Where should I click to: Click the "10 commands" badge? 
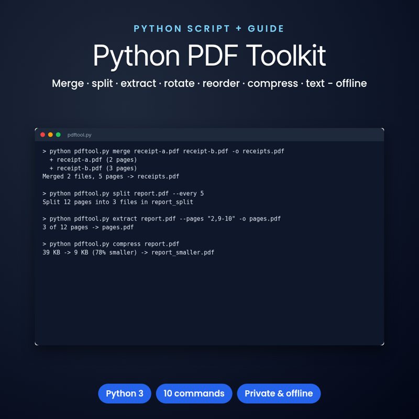(x=194, y=393)
